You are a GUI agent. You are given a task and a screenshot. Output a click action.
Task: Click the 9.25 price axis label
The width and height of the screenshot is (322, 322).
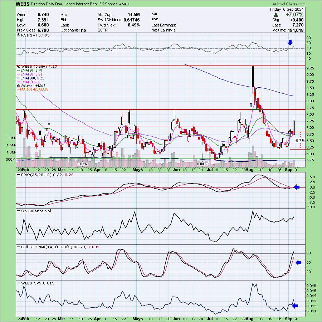(x=310, y=68)
